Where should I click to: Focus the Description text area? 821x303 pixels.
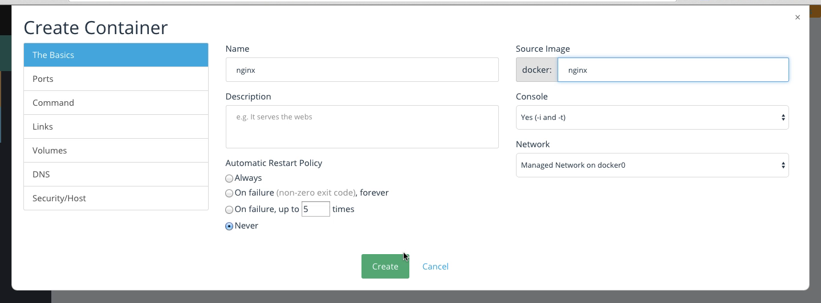(362, 127)
